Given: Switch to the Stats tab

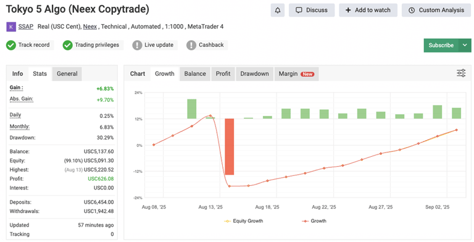Looking at the screenshot, I should pos(40,74).
